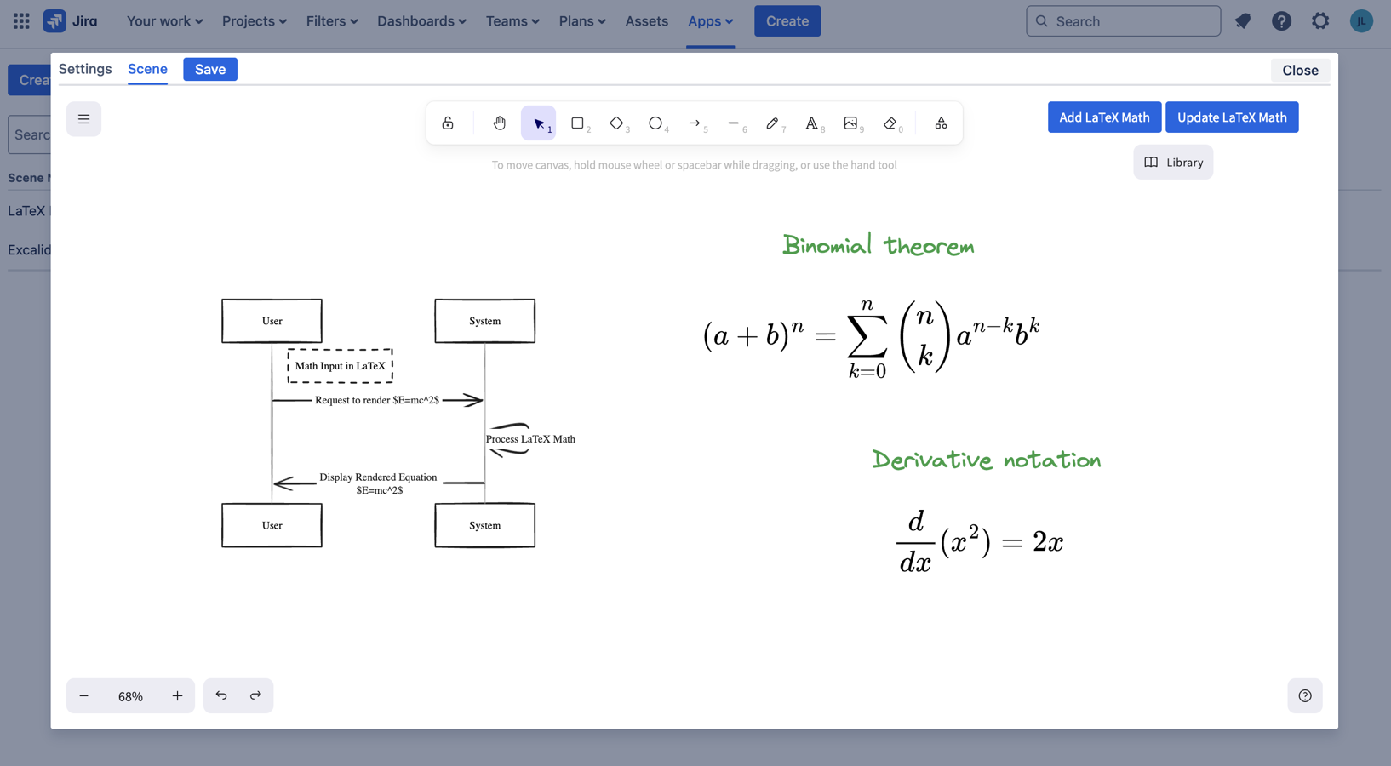Toggle the keep-tool-active lock icon

[448, 123]
